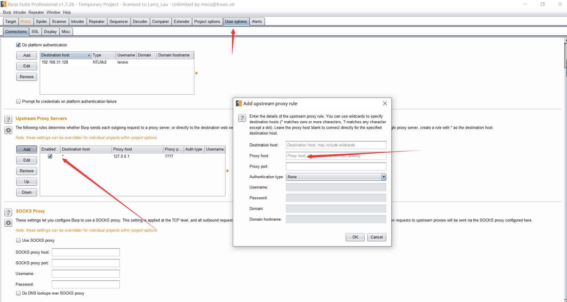Switch to the Target tab
Viewport: 567px width, 302px height.
(11, 21)
